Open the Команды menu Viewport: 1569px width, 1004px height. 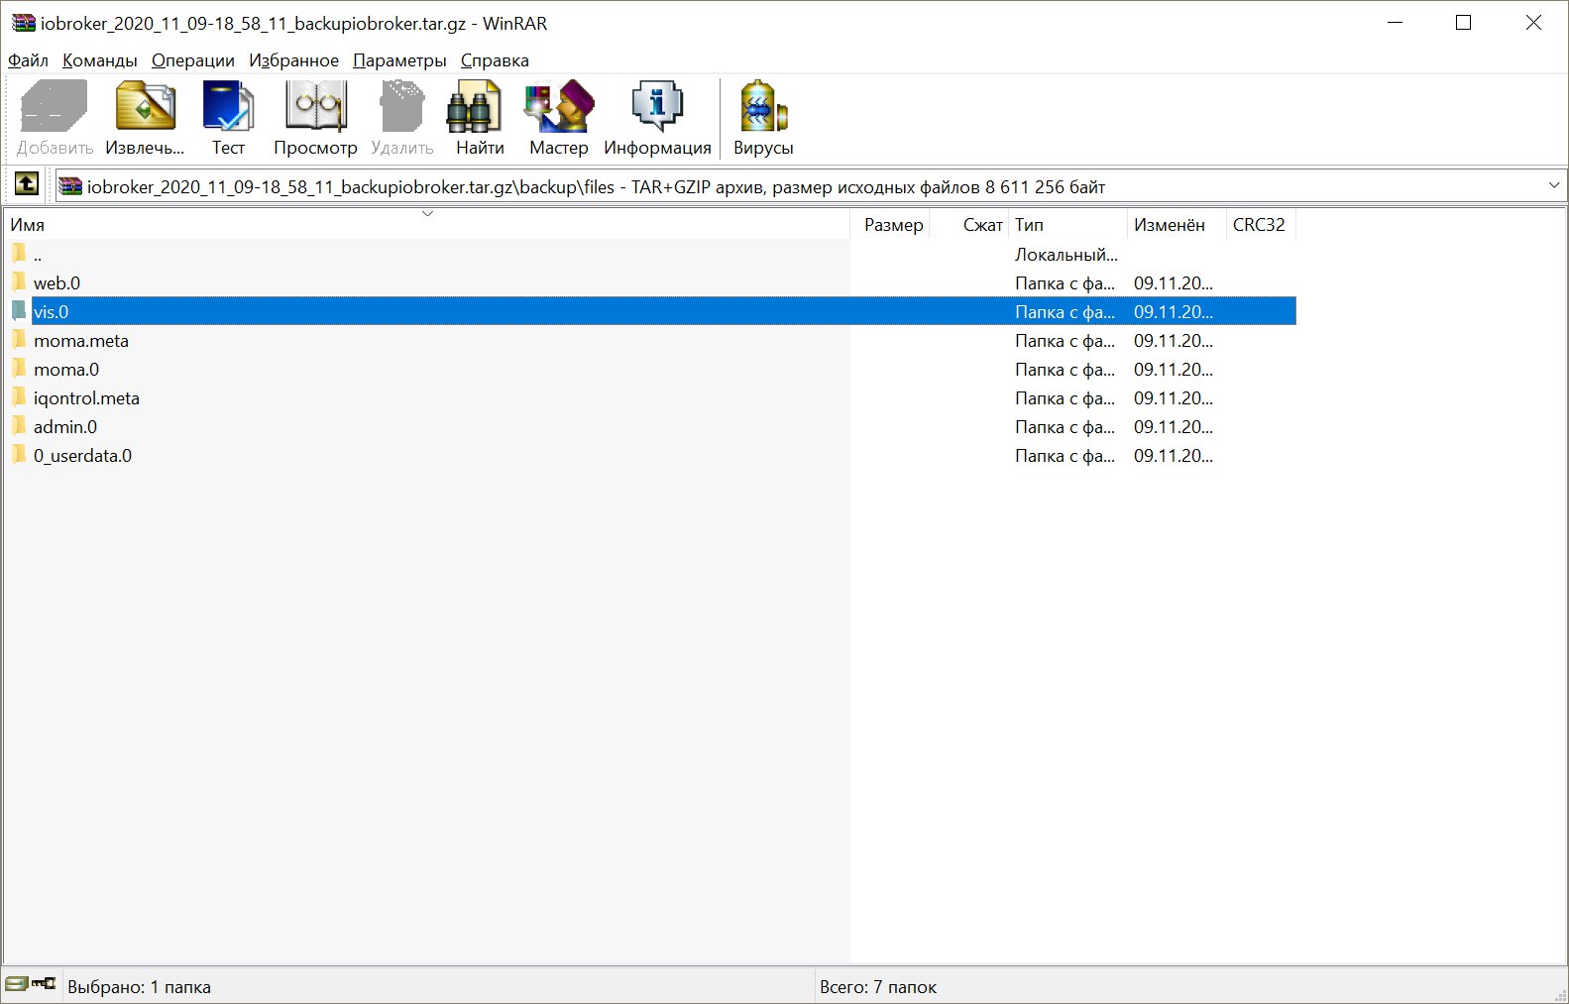tap(99, 60)
